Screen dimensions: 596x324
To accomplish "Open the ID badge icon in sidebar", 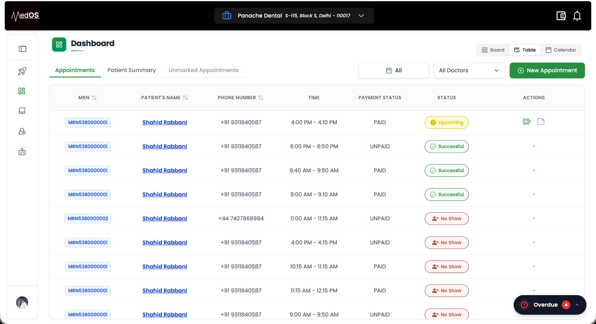I will pos(22,152).
